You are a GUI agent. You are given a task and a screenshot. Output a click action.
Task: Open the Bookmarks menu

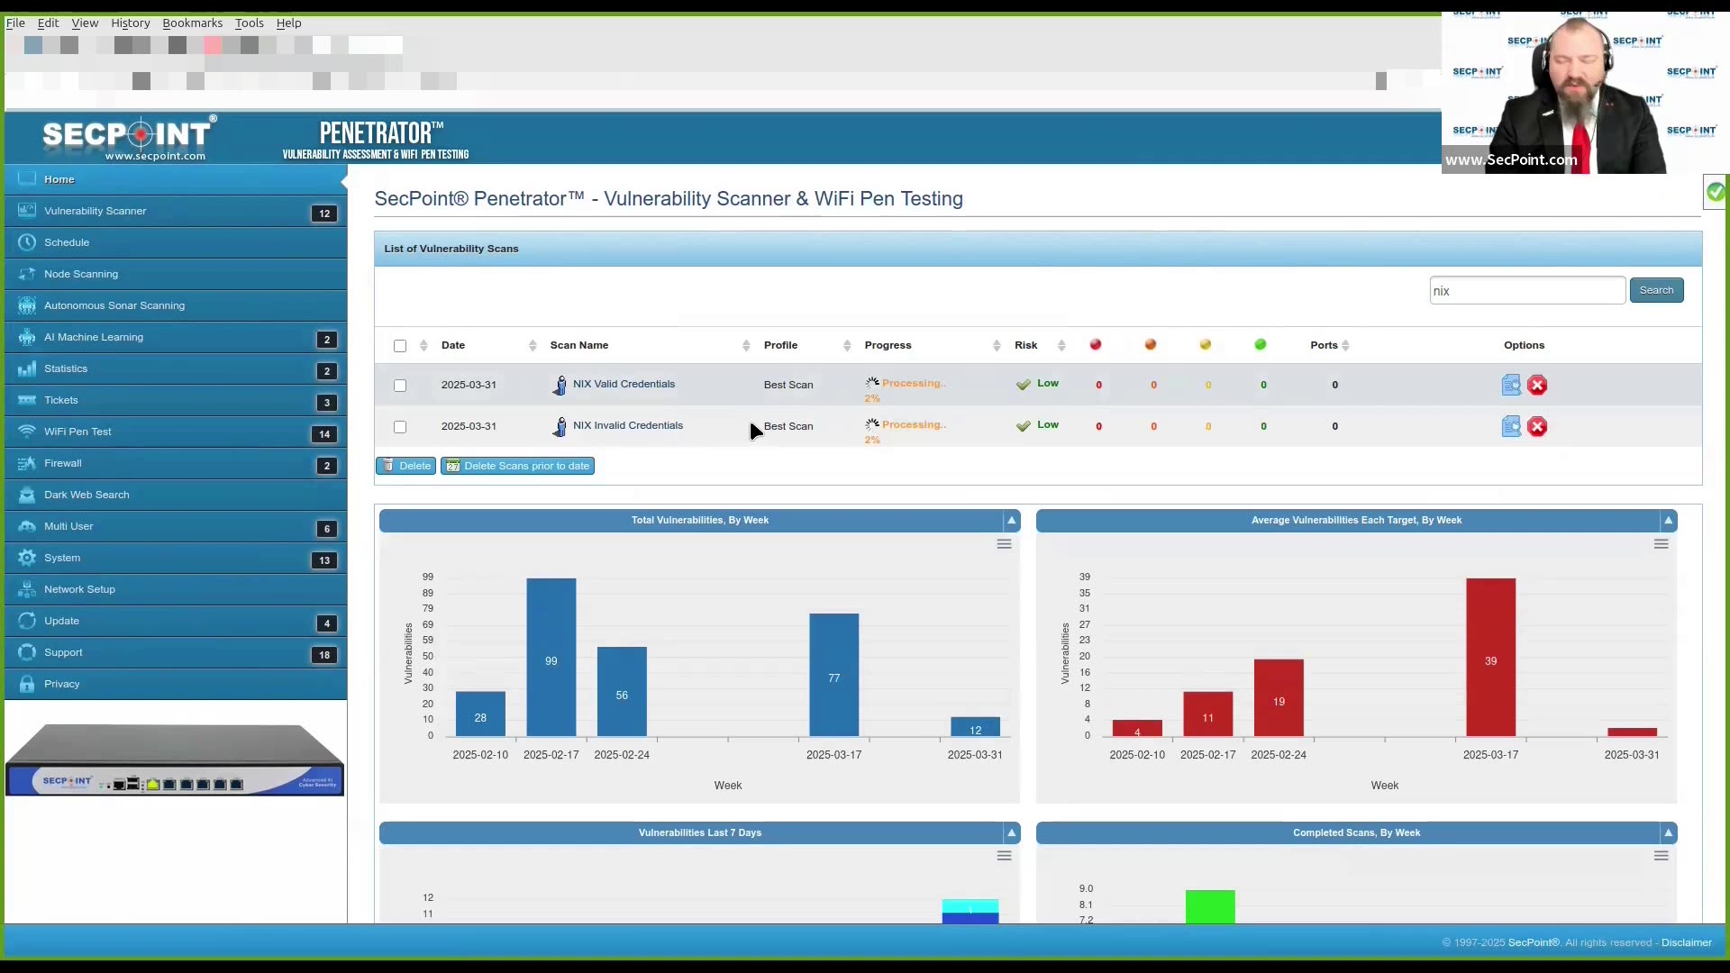(x=192, y=23)
